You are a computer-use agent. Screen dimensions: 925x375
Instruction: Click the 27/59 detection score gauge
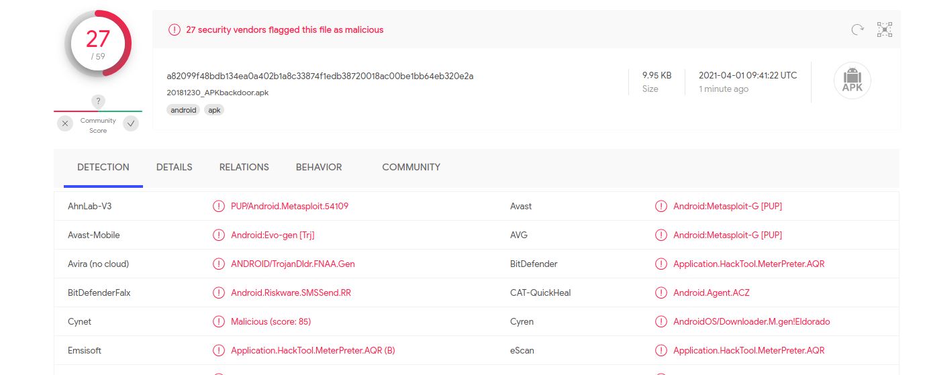98,44
